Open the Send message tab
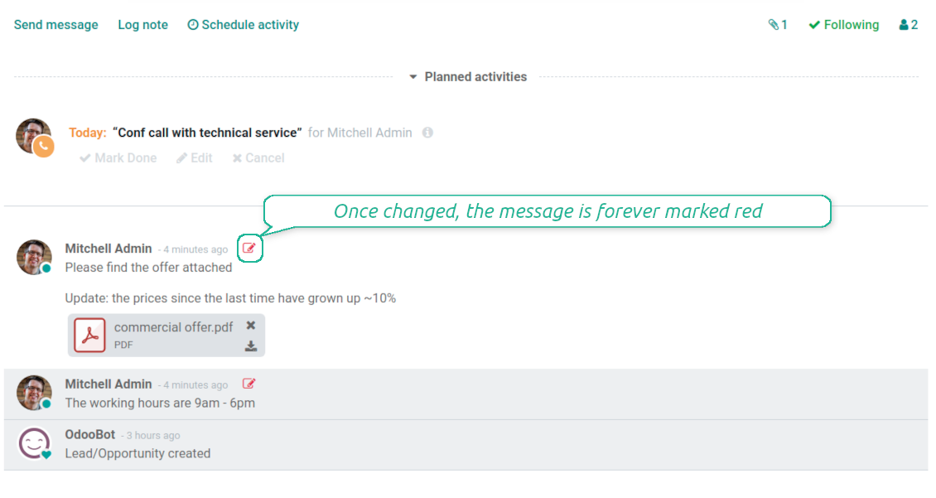This screenshot has width=936, height=498. click(56, 25)
